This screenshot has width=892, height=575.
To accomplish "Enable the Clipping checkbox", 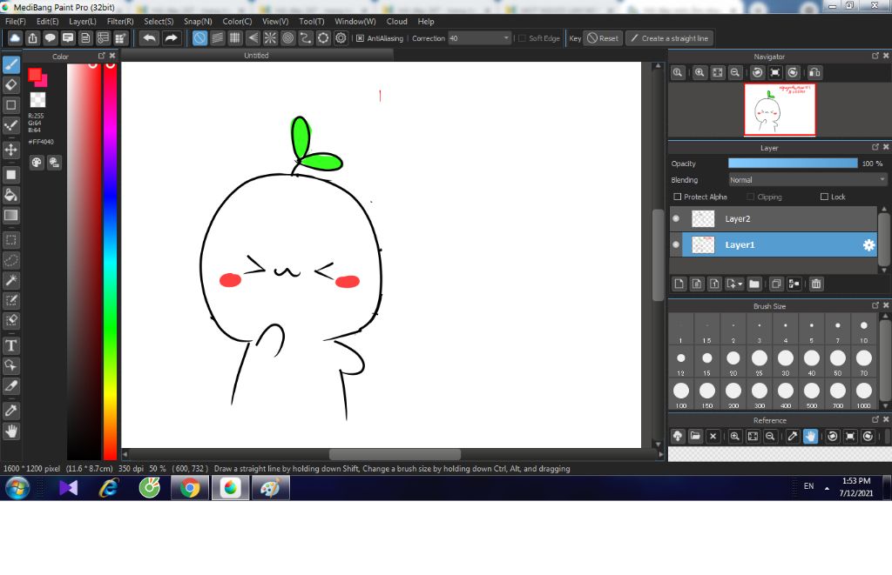I will point(750,197).
